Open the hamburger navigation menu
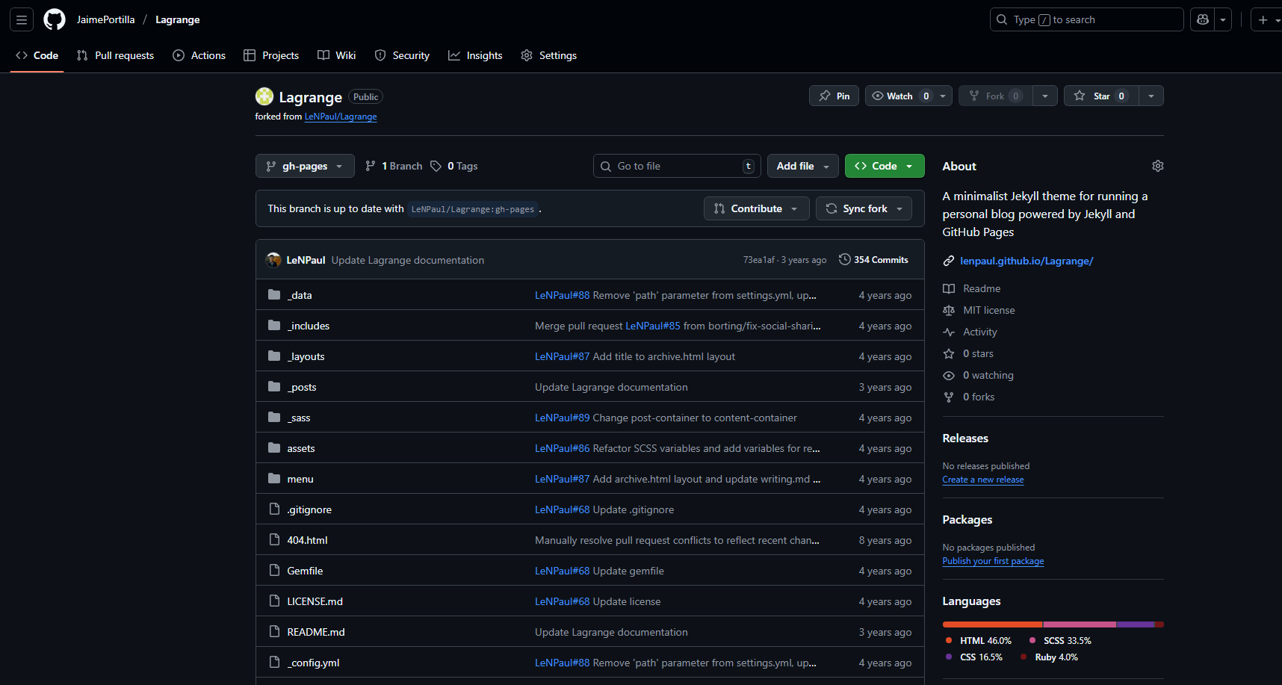The image size is (1282, 685). click(x=22, y=19)
